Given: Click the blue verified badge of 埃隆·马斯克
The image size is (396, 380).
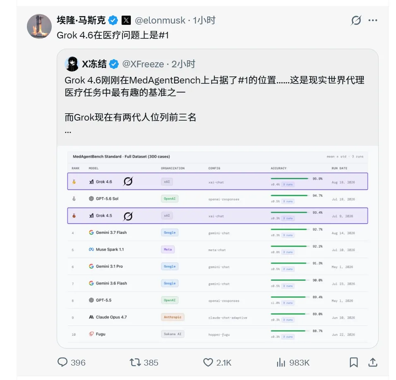Looking at the screenshot, I should pyautogui.click(x=113, y=20).
